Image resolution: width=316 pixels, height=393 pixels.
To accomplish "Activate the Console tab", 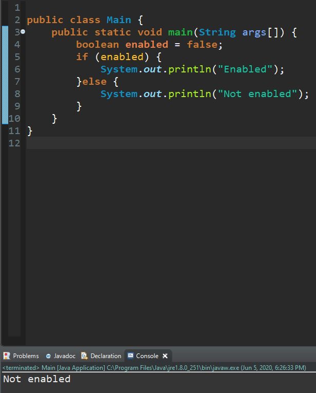I will coord(147,355).
